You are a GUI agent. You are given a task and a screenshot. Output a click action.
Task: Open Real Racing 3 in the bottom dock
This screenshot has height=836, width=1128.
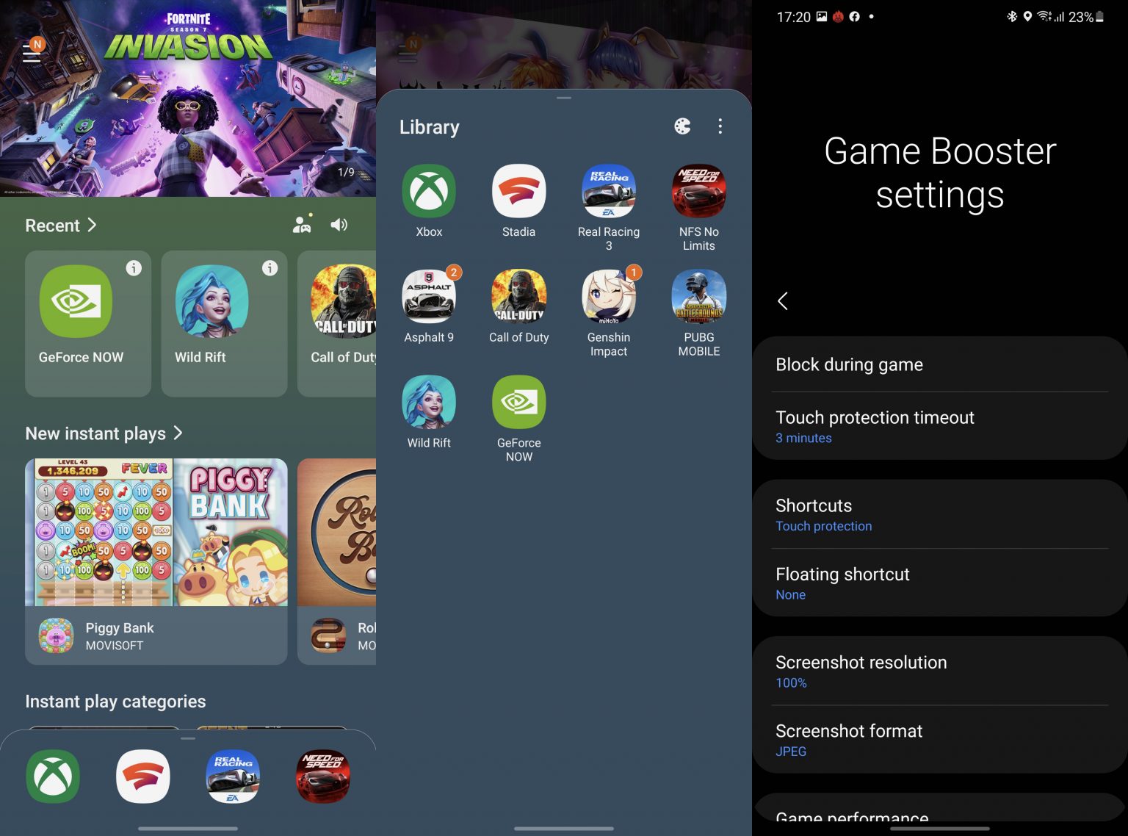coord(232,776)
